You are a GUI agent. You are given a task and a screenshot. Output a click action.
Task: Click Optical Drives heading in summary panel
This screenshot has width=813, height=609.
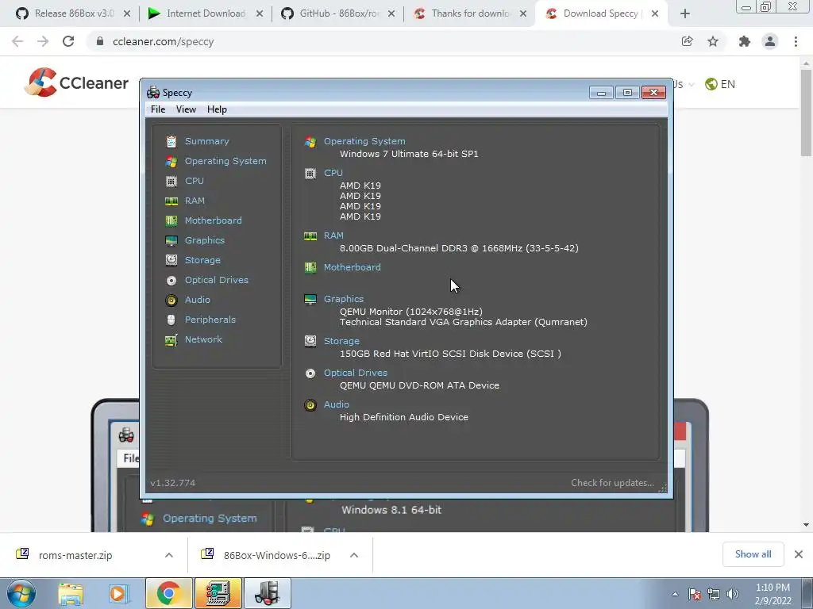(356, 373)
